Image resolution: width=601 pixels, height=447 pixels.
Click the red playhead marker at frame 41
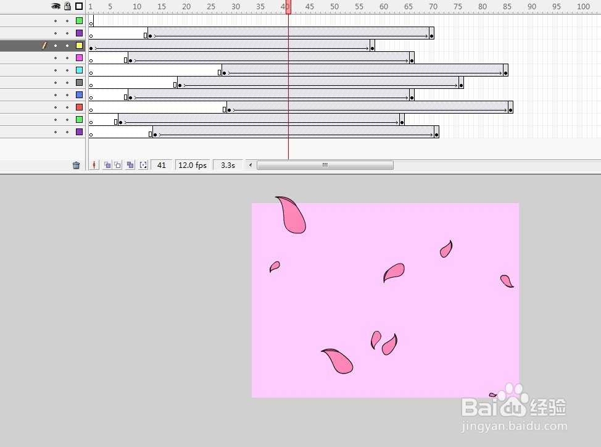[x=288, y=7]
